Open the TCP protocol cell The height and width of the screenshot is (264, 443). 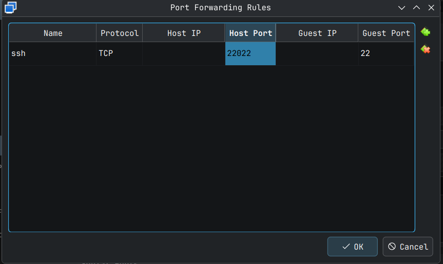(x=120, y=53)
